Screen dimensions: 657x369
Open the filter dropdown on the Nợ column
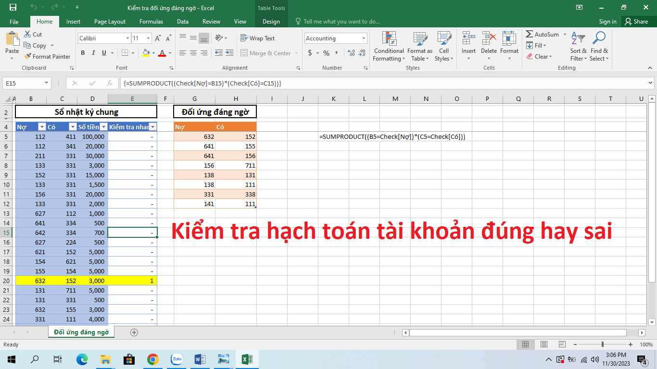tap(43, 126)
